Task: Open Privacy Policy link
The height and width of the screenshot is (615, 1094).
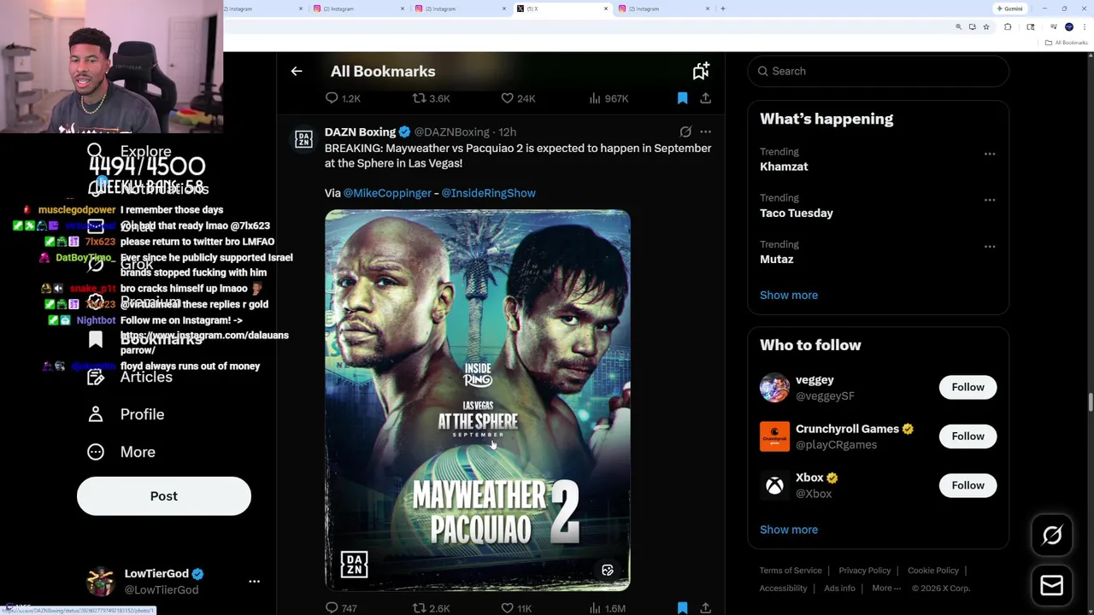Action: pyautogui.click(x=865, y=571)
